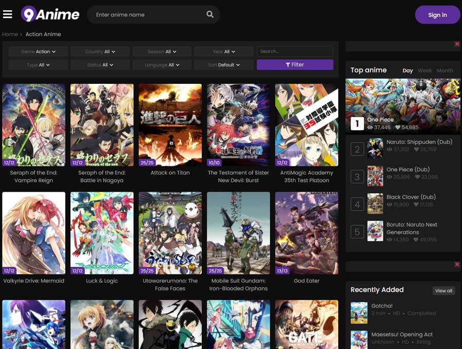The image size is (462, 349).
Task: Open Testament of Sister New Devil: Burst poster
Action: pos(238,125)
